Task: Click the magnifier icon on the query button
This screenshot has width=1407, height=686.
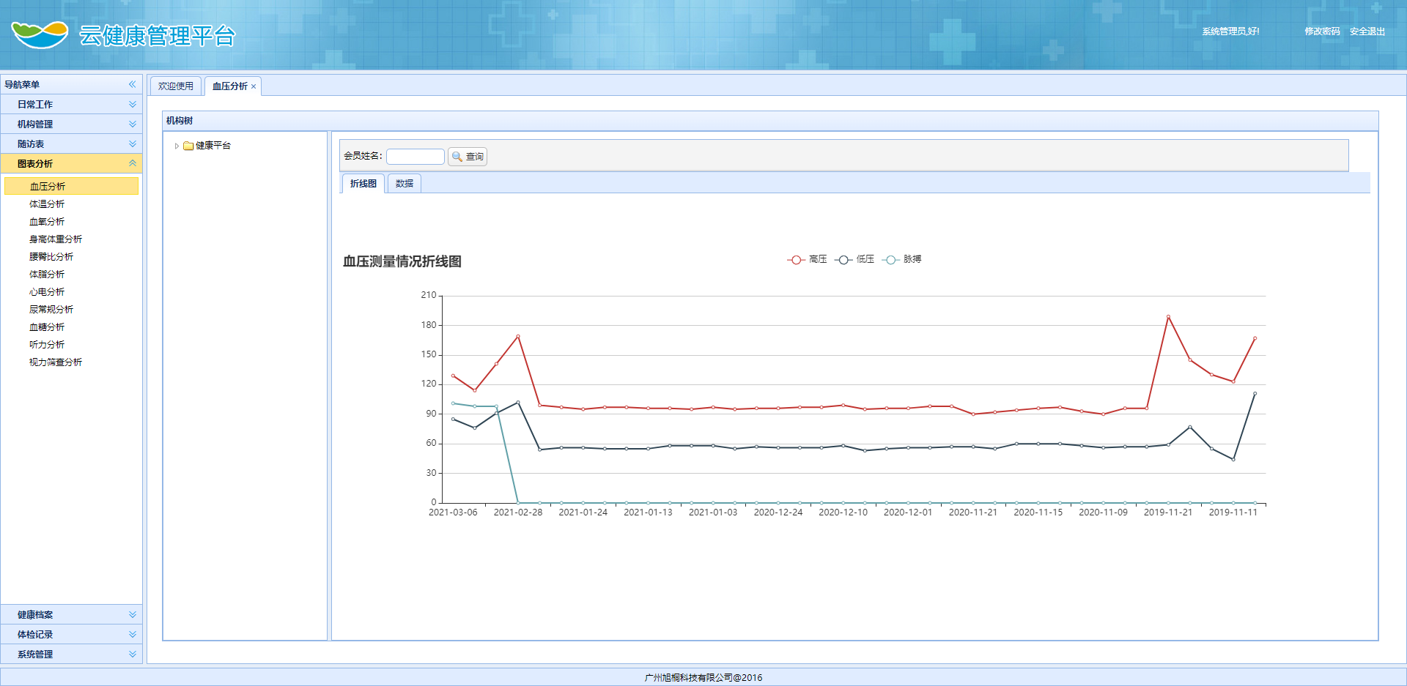Action: coord(457,157)
